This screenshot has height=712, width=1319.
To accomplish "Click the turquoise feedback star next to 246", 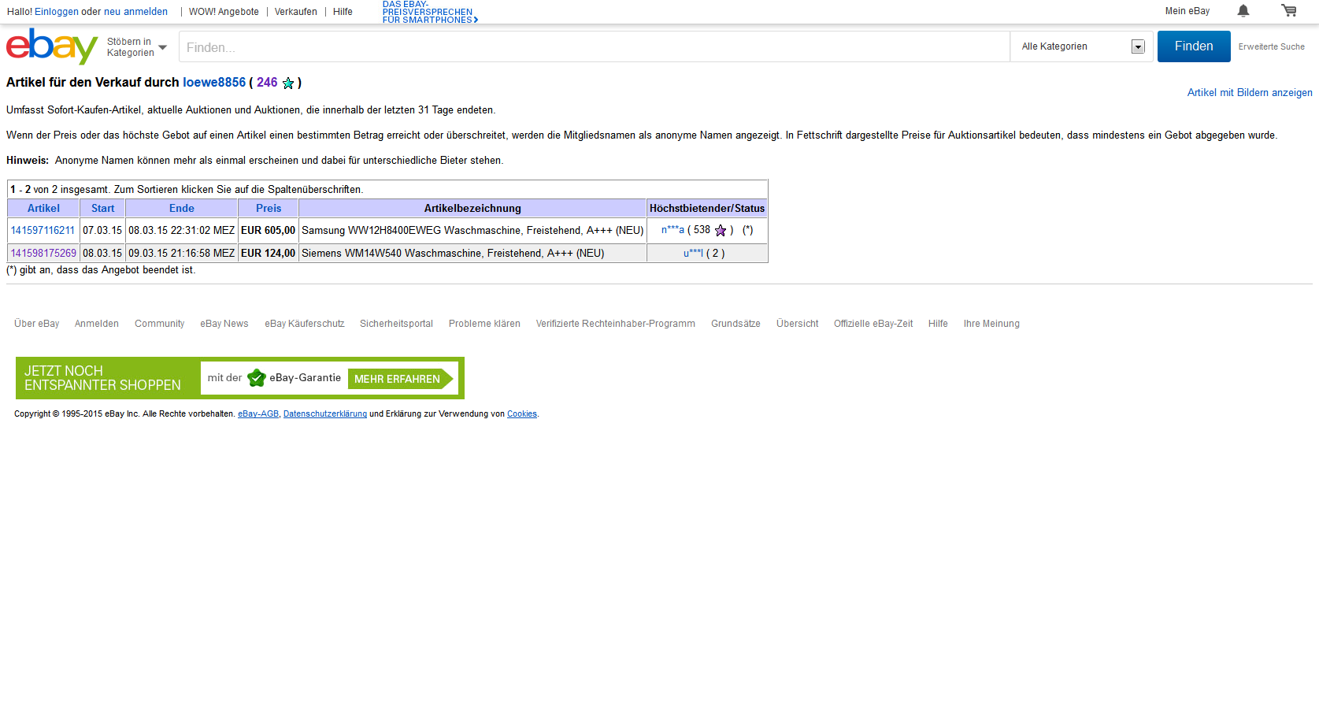I will 288,83.
